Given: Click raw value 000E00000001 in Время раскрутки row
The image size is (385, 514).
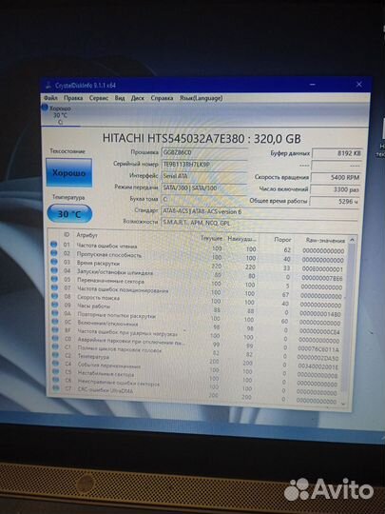Looking at the screenshot, I should (322, 269).
